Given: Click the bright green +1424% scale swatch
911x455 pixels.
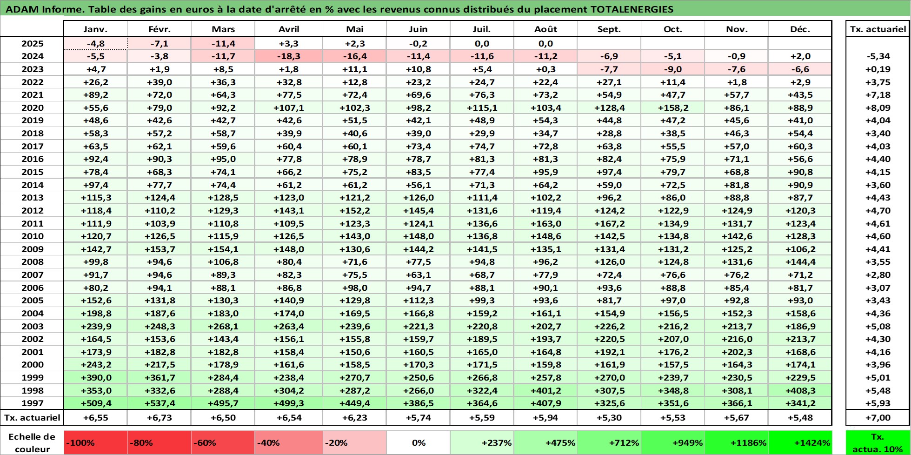Looking at the screenshot, I should point(800,442).
